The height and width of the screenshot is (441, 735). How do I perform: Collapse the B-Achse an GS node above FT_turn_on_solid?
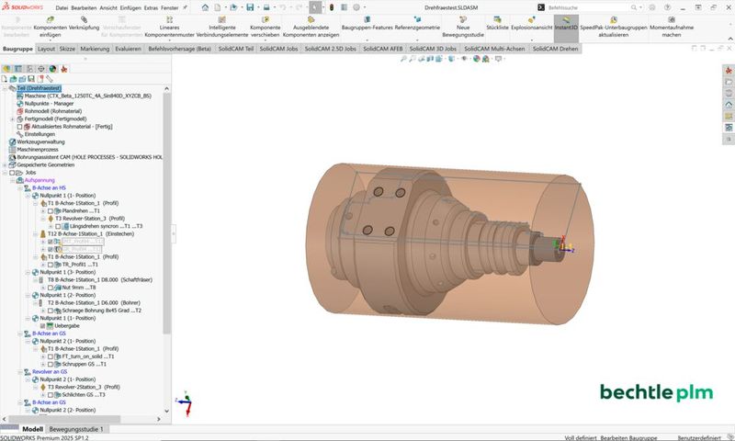pos(19,334)
